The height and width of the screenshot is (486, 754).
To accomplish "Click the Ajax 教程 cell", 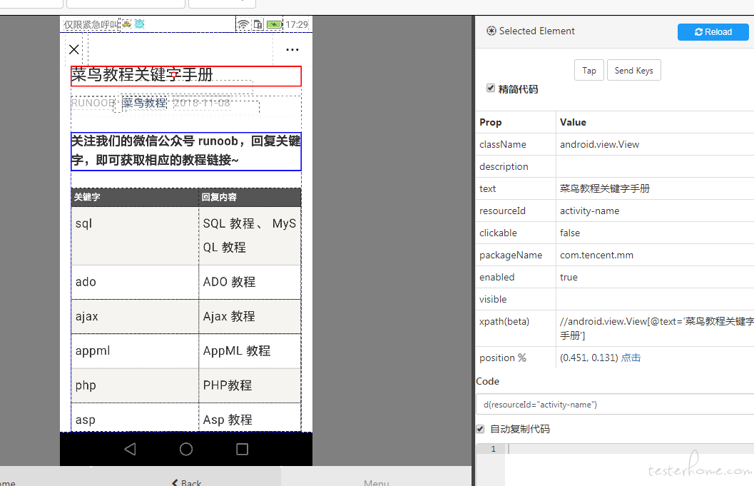I will click(x=250, y=317).
